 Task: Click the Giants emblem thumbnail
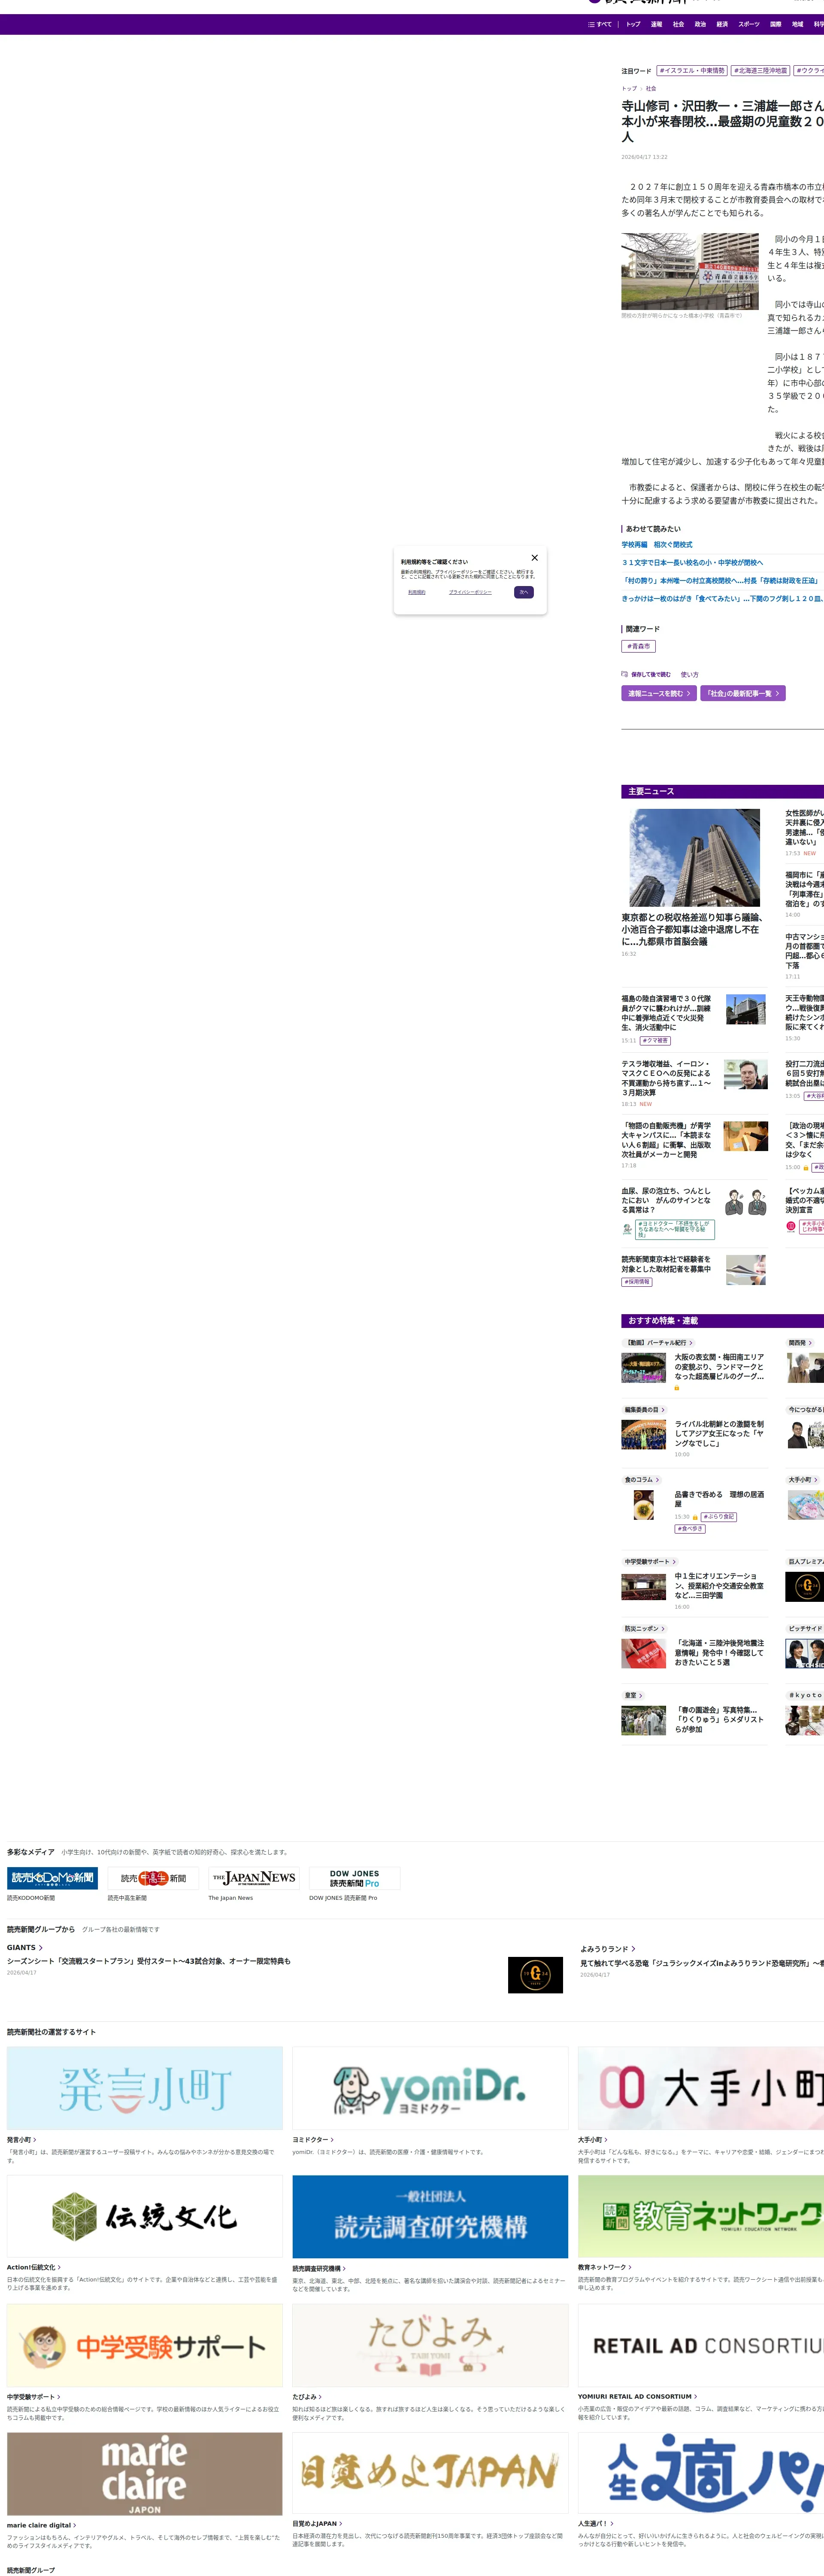[x=535, y=1975]
